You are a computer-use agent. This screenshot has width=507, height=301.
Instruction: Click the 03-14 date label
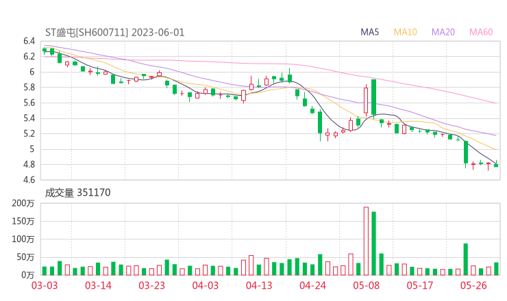coord(98,285)
